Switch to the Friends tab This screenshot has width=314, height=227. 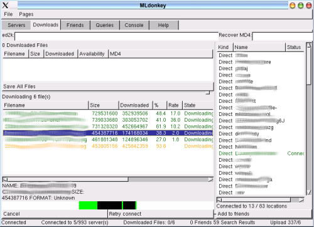point(75,25)
